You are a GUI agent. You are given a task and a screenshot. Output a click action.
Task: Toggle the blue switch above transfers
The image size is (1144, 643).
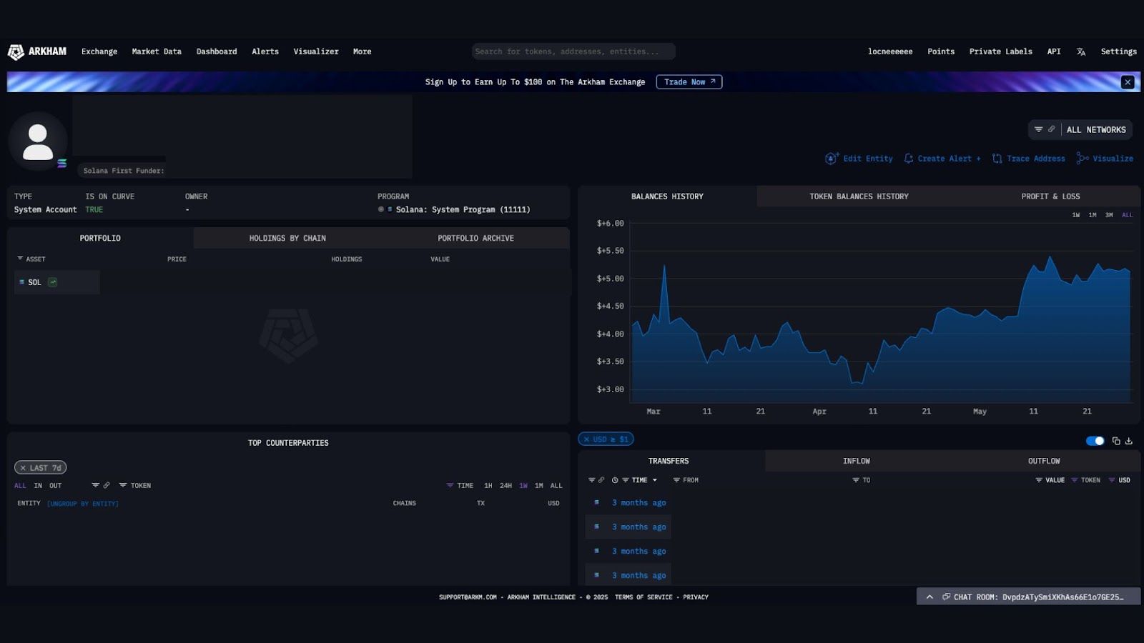point(1095,441)
